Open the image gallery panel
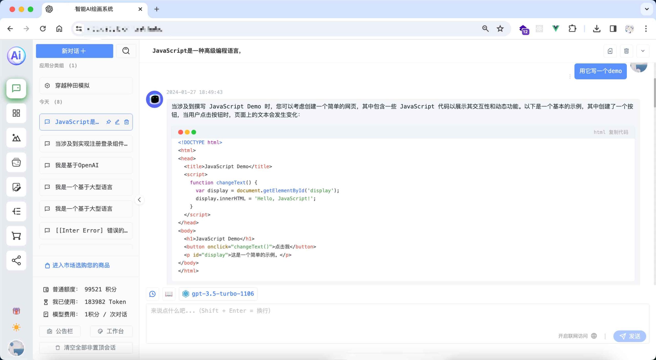This screenshot has width=656, height=360. [x=16, y=162]
